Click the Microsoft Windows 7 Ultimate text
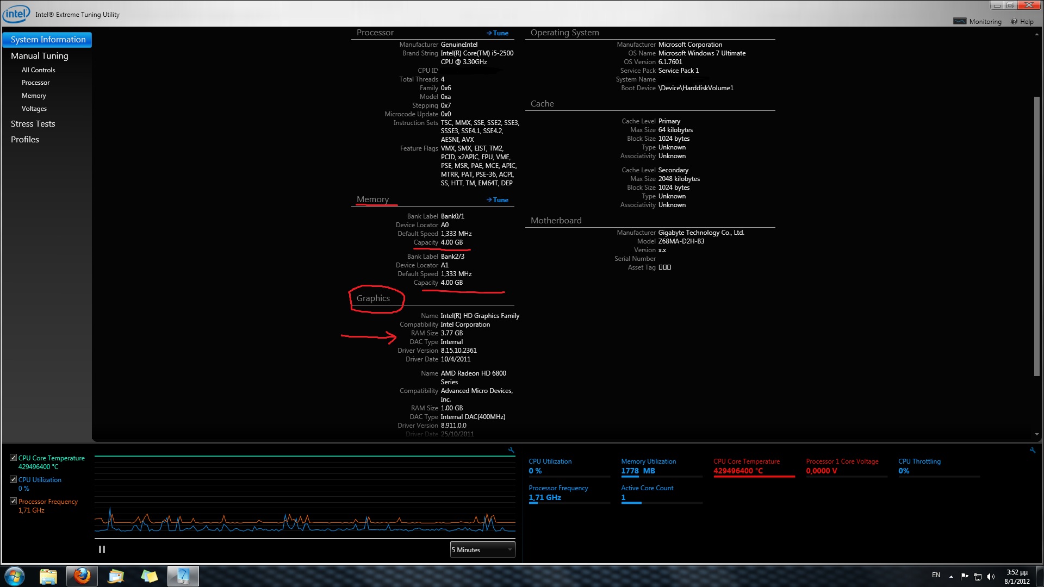This screenshot has height=587, width=1044. click(701, 53)
